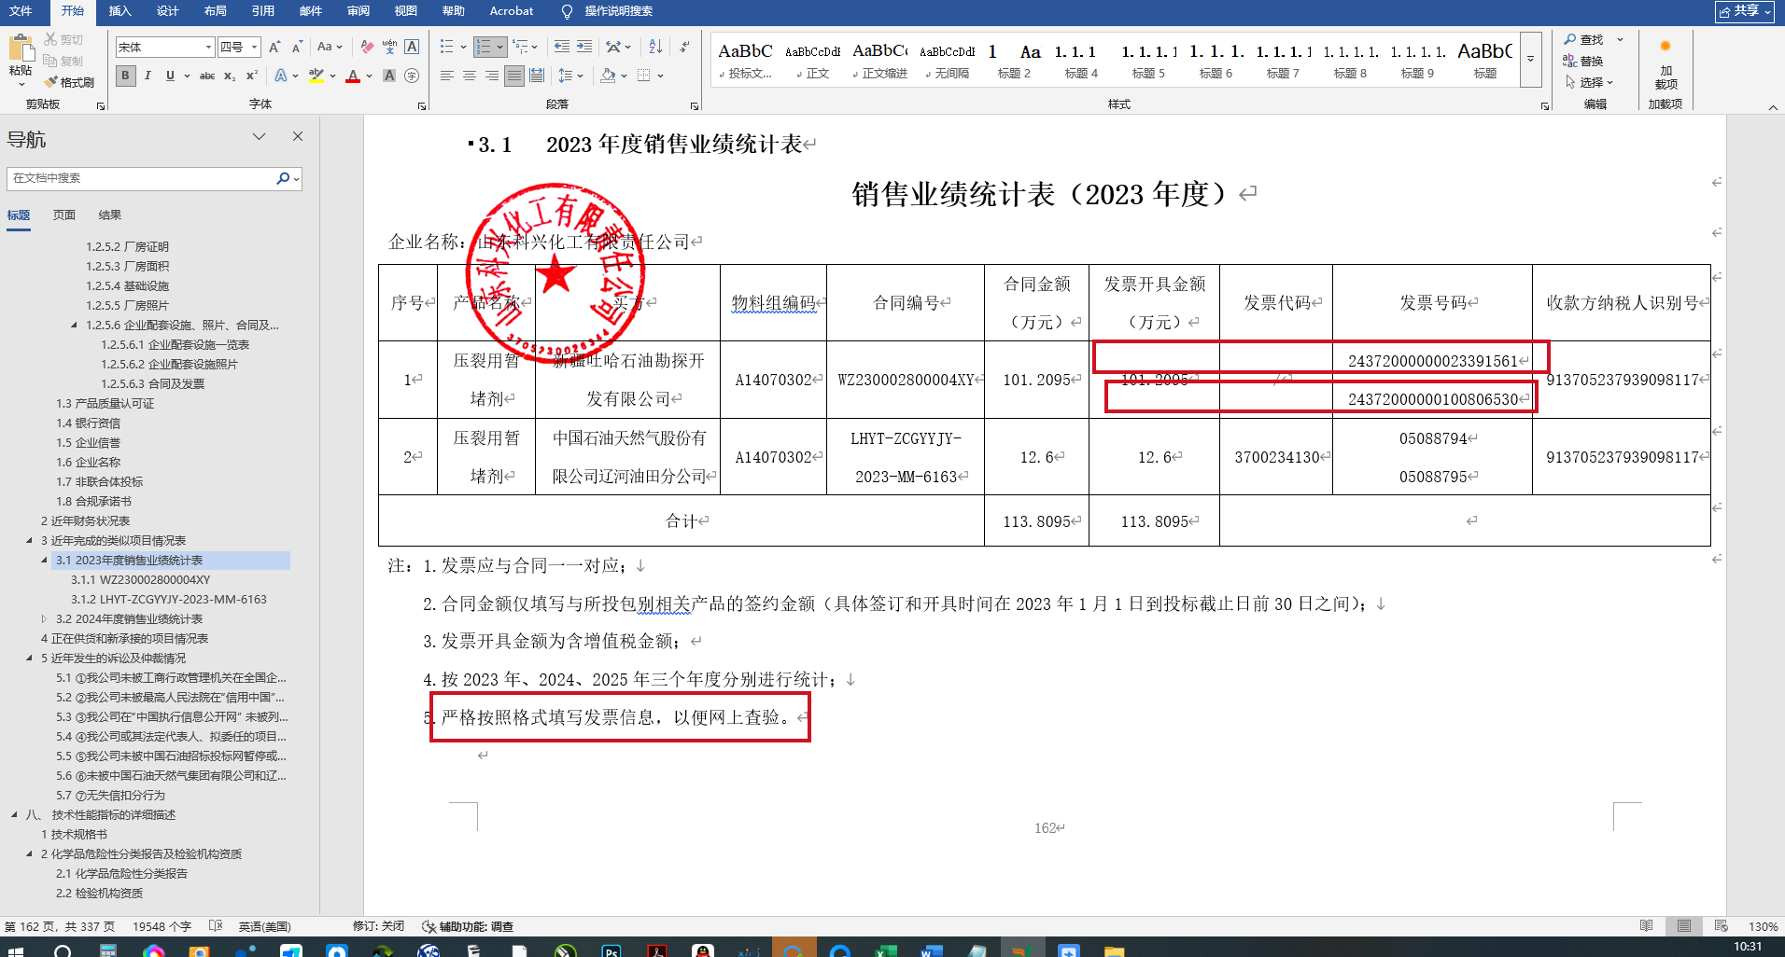Decrease paragraph indent
Viewport: 1785px width, 957px height.
coord(561,47)
